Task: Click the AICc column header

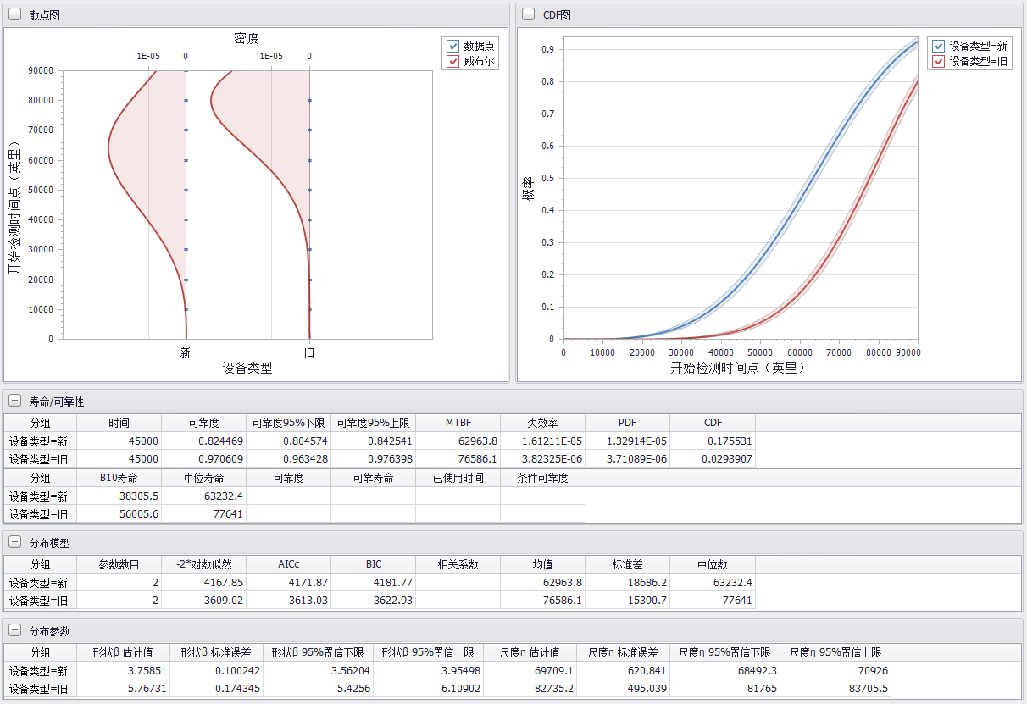Action: (288, 564)
